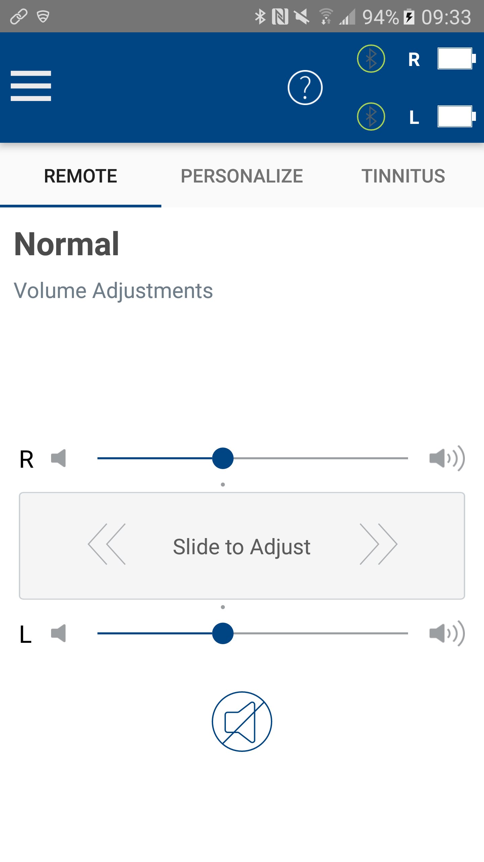Tap the help question mark icon
484x862 pixels.
point(305,88)
